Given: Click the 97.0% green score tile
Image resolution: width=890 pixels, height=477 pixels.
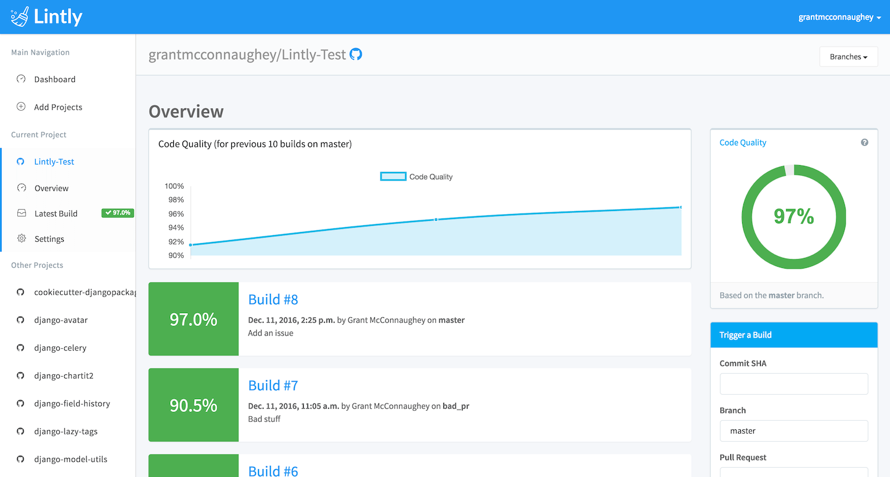Looking at the screenshot, I should (194, 319).
